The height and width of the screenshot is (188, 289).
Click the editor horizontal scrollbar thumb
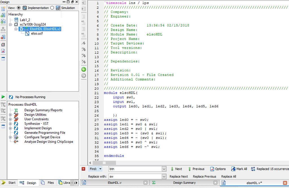coord(104,163)
